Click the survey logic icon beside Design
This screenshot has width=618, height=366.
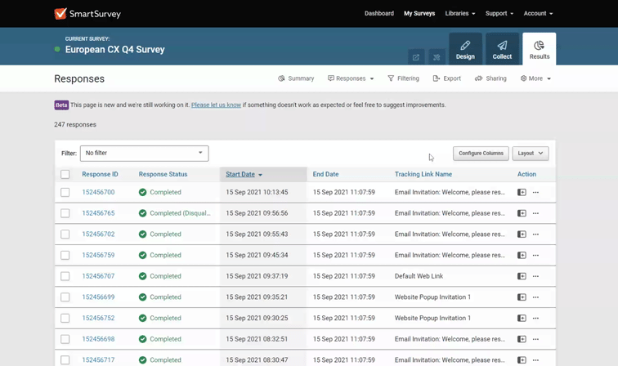point(437,57)
